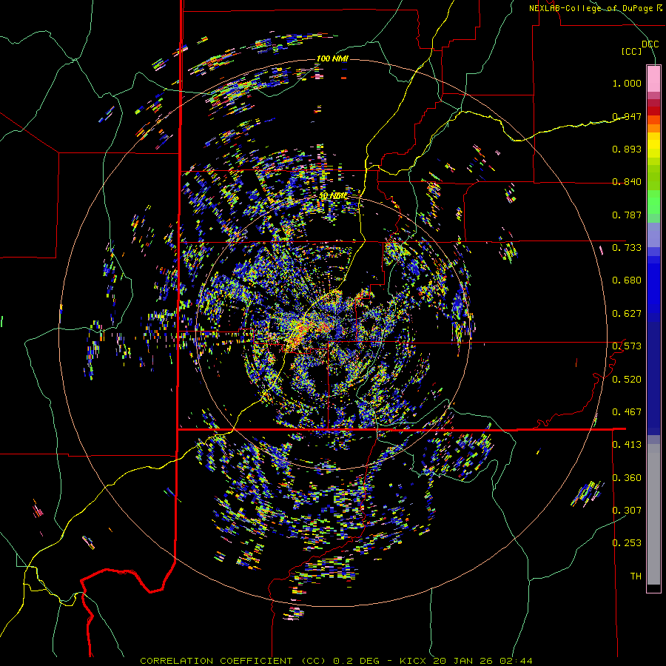Click the KICX station identifier

(413, 661)
